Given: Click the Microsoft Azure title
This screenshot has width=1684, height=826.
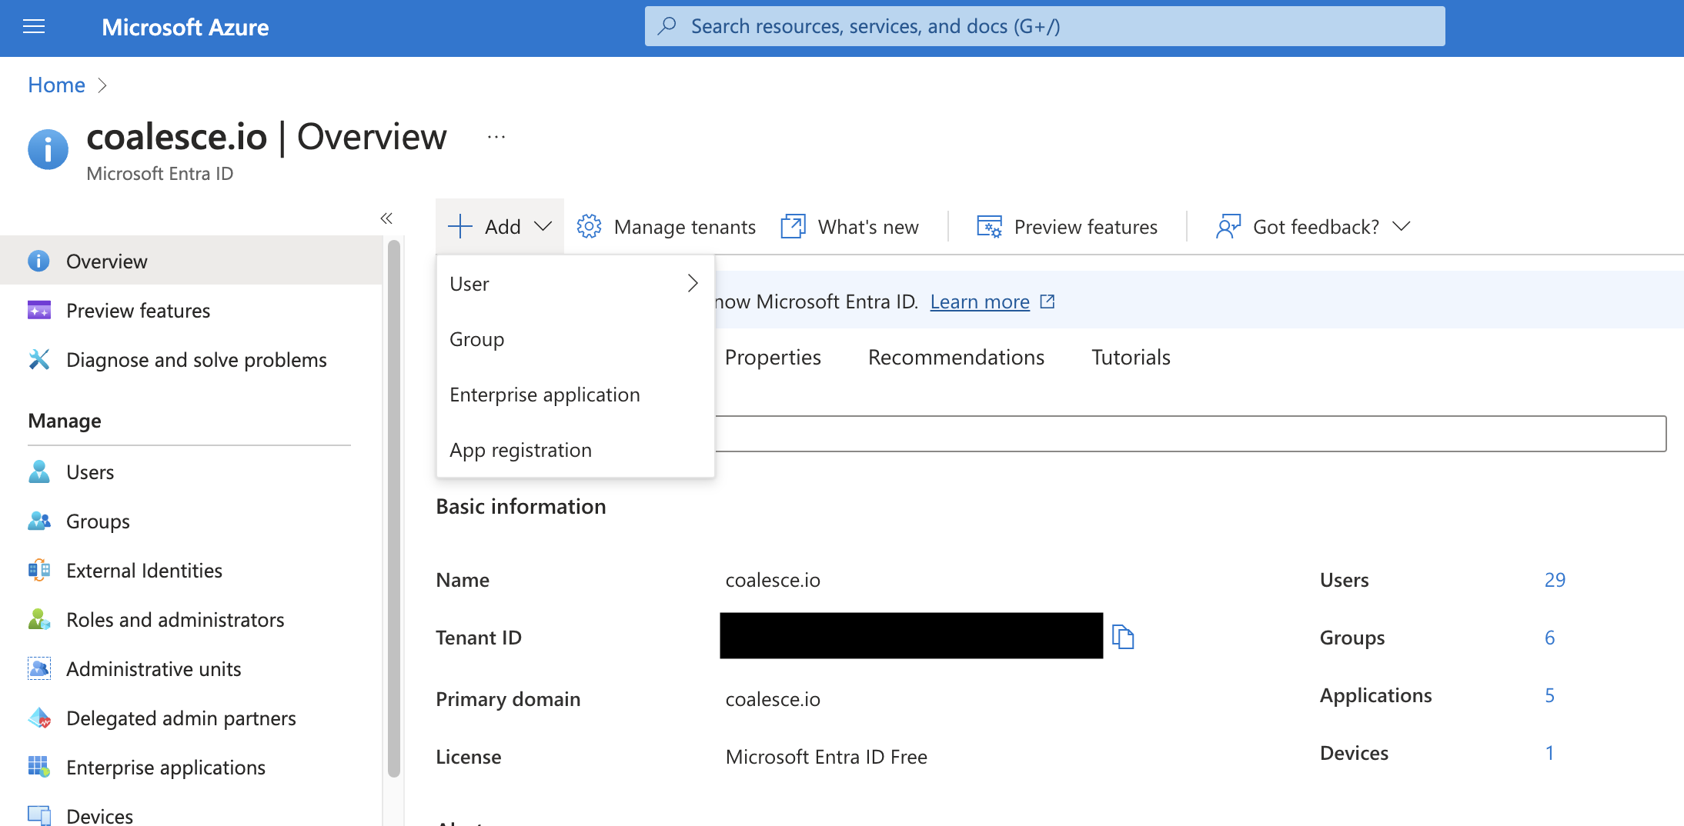Looking at the screenshot, I should (x=185, y=28).
